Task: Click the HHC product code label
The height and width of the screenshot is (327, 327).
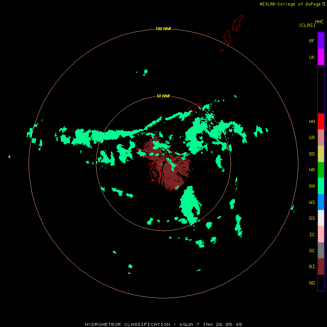Action: coord(319,22)
